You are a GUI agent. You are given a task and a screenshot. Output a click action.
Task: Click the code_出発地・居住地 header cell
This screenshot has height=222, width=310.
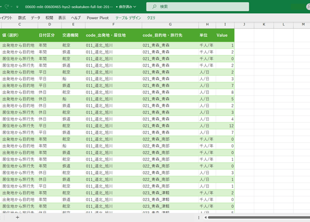coord(113,35)
